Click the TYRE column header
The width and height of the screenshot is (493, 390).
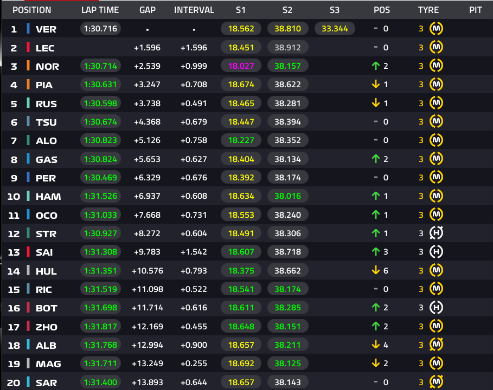tap(428, 10)
